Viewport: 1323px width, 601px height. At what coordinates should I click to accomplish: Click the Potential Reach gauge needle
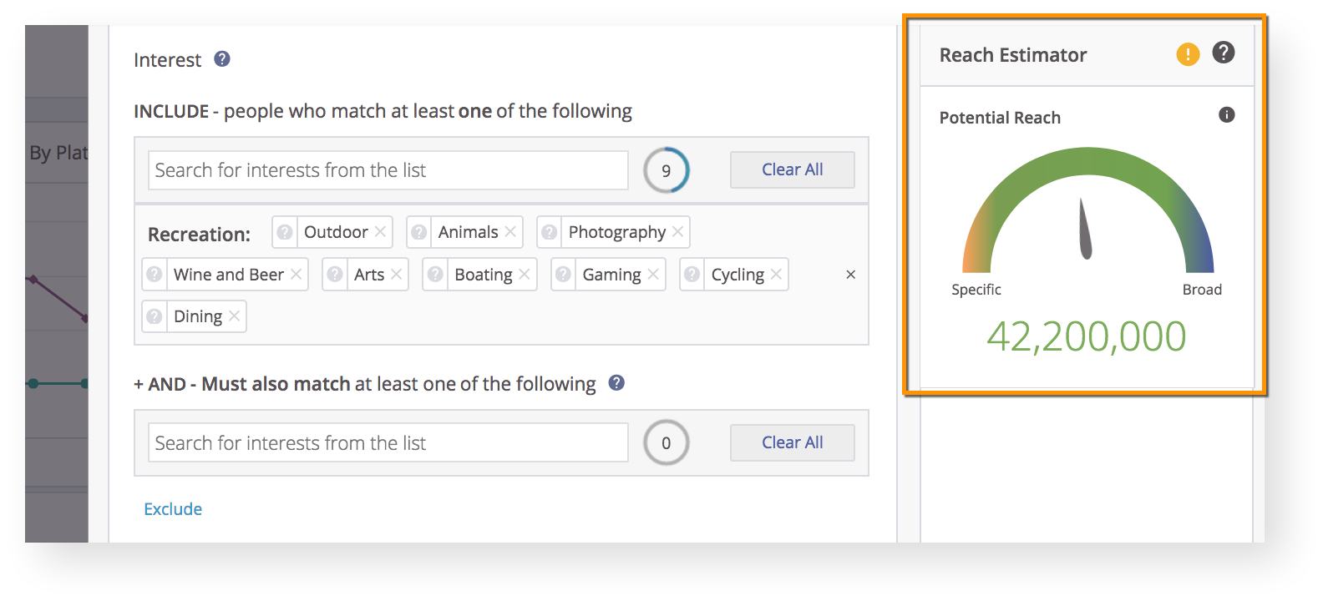tap(1084, 230)
